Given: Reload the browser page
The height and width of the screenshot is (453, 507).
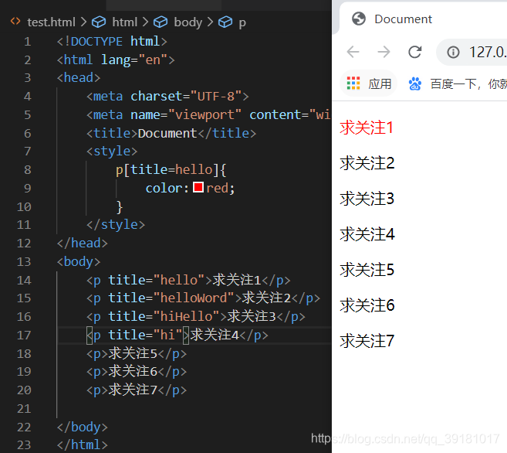Looking at the screenshot, I should click(x=415, y=52).
